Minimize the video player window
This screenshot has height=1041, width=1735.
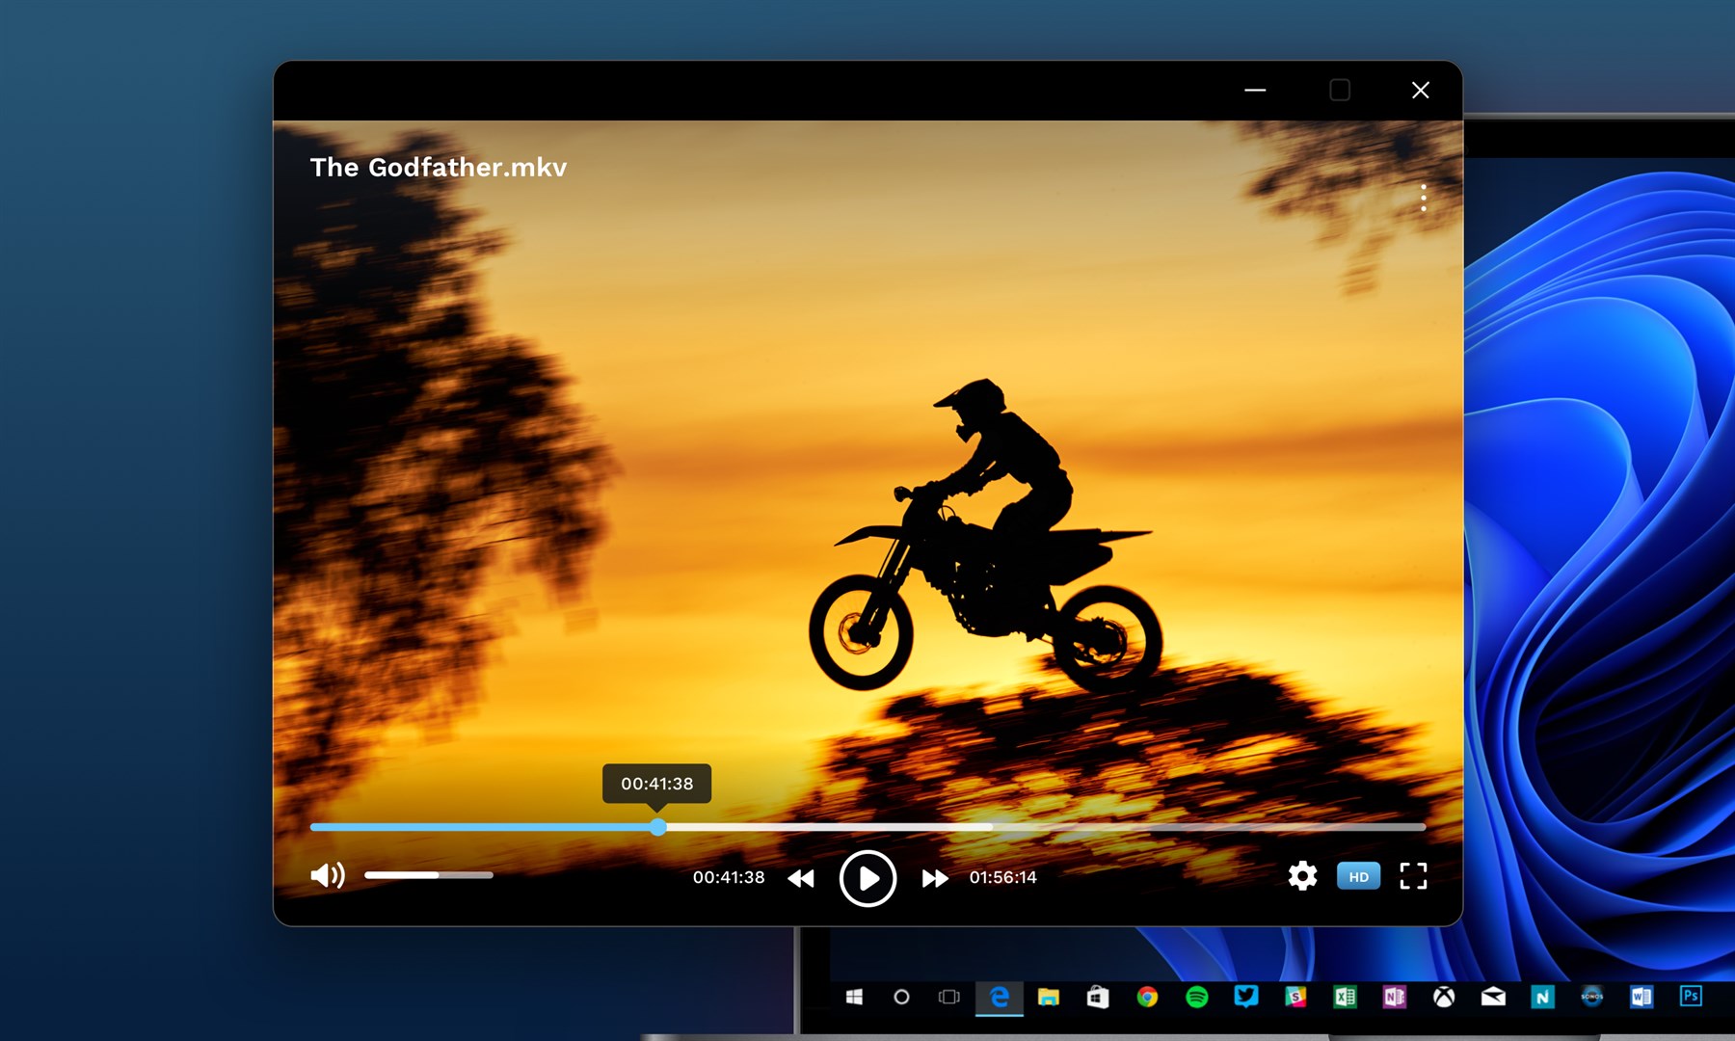pos(1255,90)
